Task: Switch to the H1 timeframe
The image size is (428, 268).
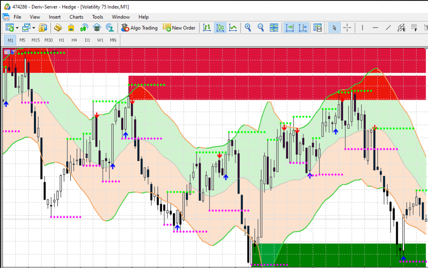Action: click(62, 40)
